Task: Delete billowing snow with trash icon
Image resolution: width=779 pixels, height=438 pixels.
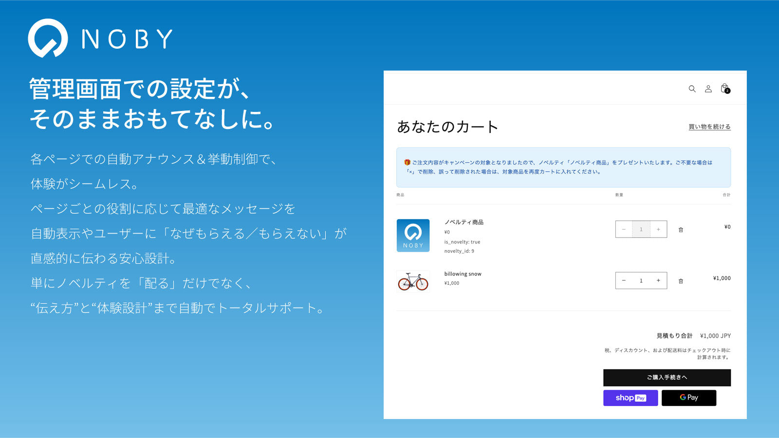Action: (681, 281)
